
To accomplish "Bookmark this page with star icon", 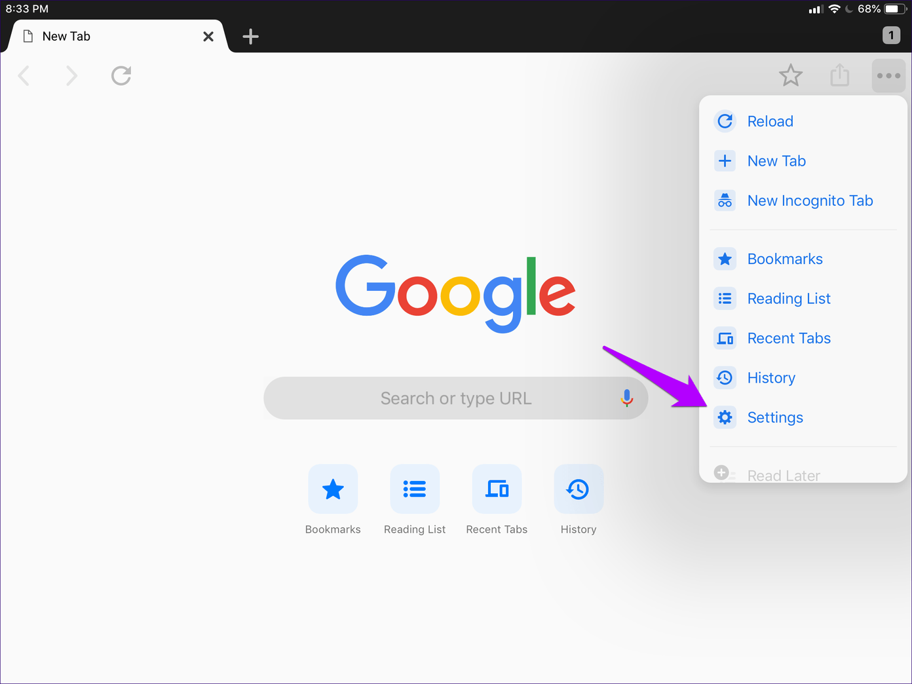I will (x=791, y=75).
